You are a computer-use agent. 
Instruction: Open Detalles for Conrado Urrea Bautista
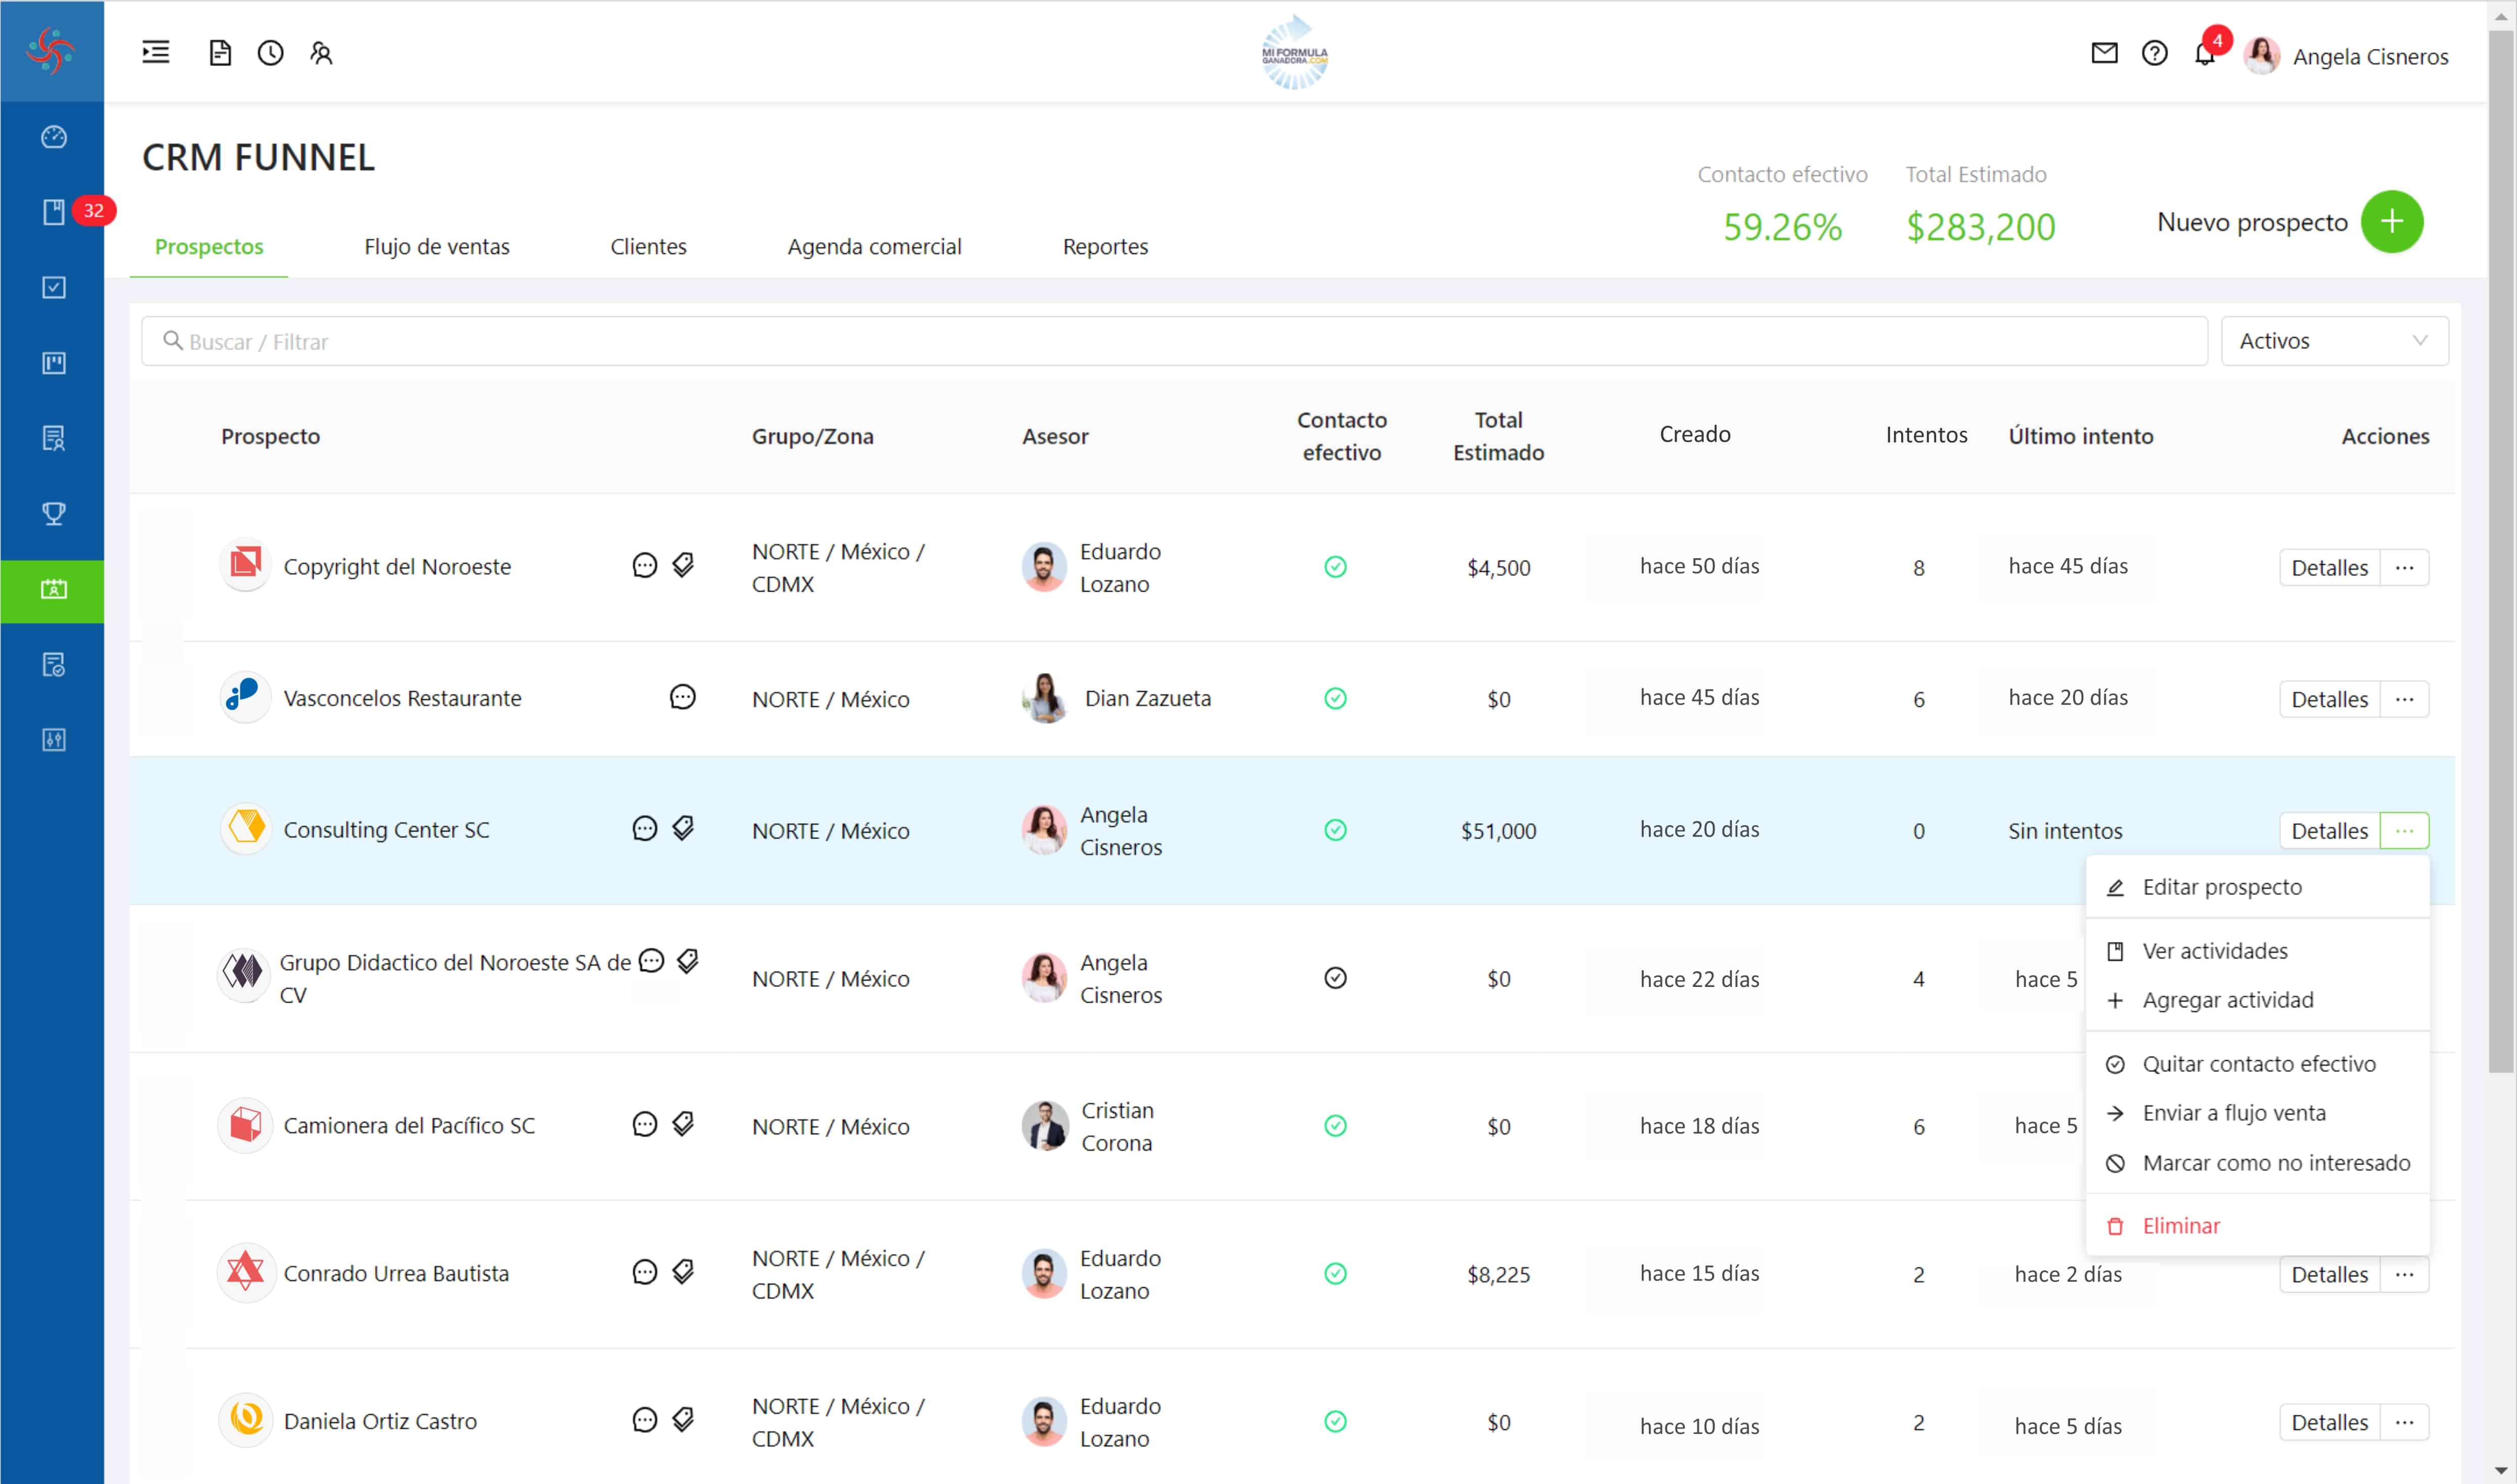point(2329,1275)
